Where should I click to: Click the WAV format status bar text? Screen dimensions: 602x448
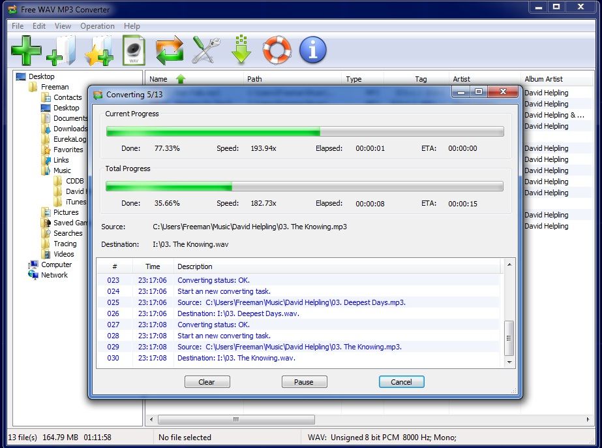382,438
